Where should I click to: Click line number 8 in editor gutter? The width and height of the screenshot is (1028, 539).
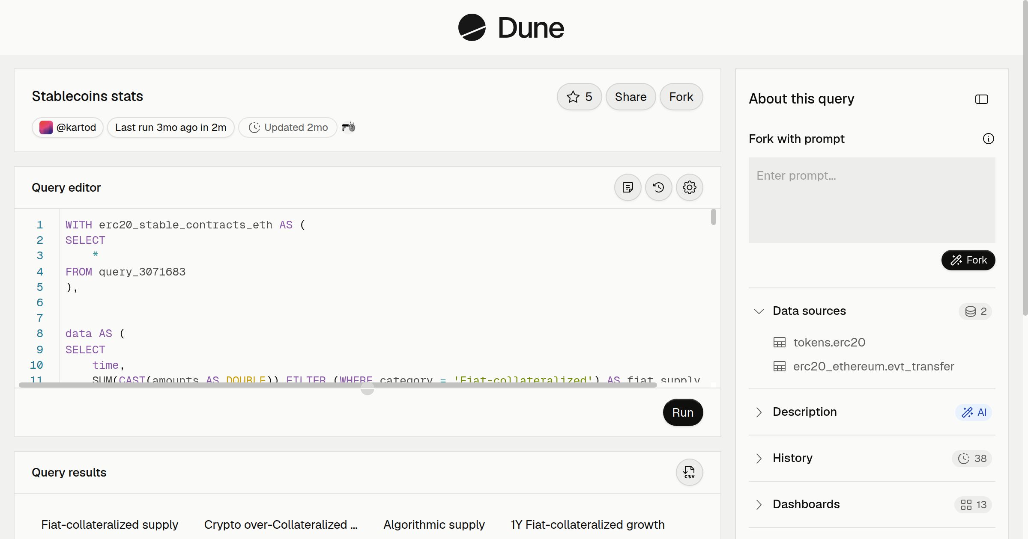(x=40, y=333)
